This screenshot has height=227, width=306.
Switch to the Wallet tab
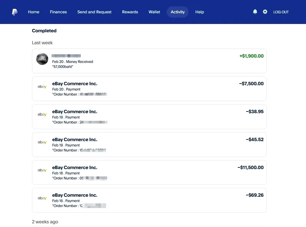(x=154, y=12)
